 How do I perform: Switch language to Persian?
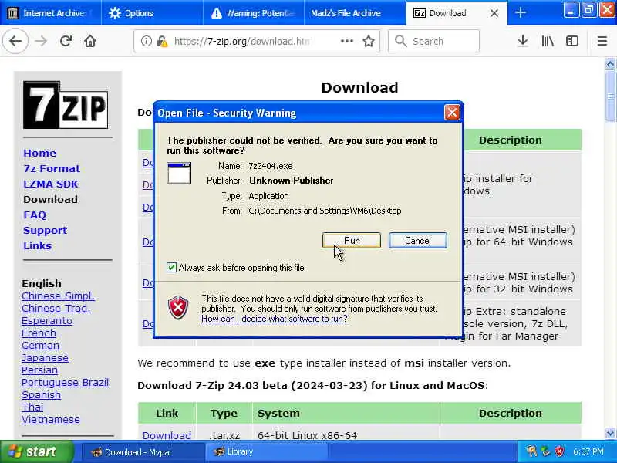39,370
